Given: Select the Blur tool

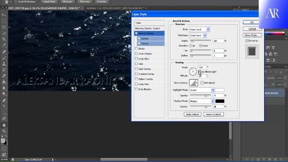Looking at the screenshot, I should tap(4, 88).
